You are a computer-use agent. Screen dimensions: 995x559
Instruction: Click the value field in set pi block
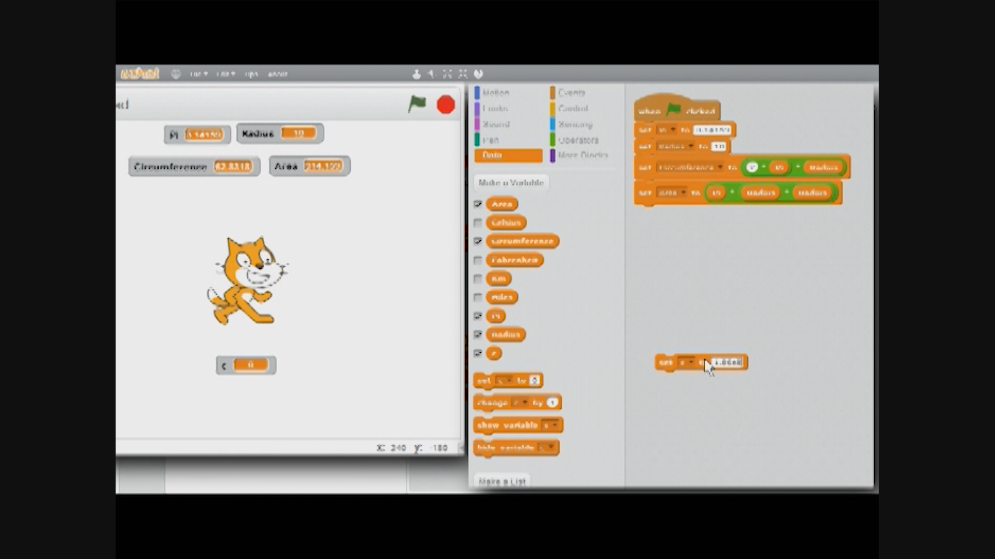[712, 130]
